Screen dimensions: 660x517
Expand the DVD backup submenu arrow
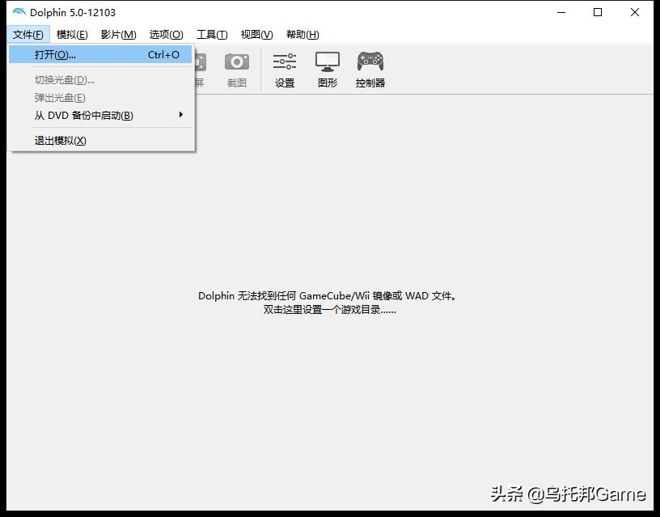coord(183,115)
